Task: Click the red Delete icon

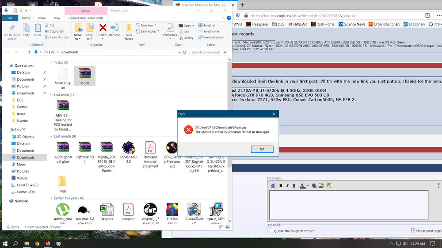Action: coord(103,28)
